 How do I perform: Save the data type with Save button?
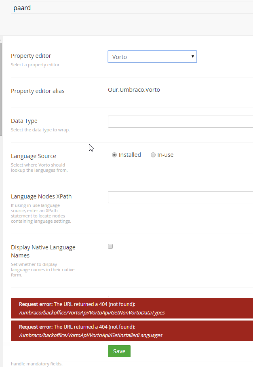pos(119,351)
